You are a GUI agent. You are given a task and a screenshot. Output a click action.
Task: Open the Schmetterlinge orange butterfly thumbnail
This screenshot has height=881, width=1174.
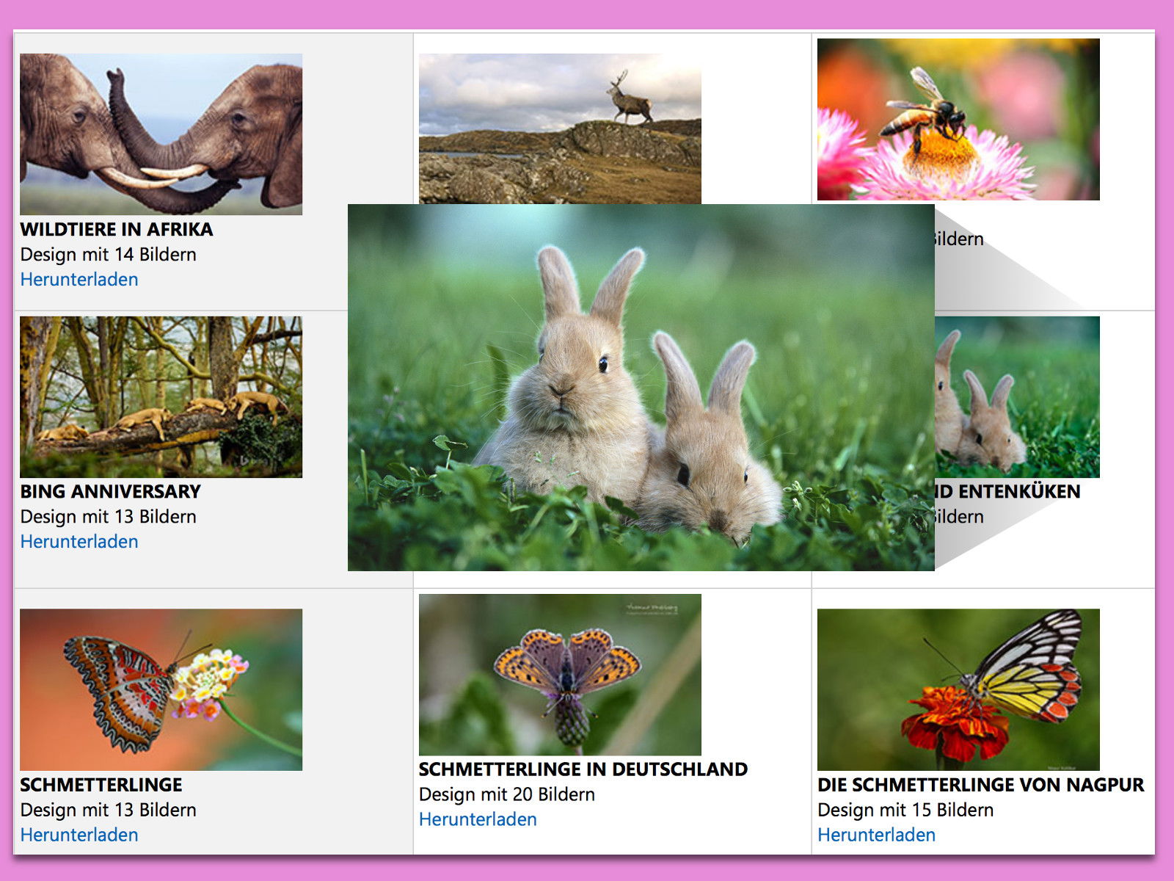click(x=161, y=689)
